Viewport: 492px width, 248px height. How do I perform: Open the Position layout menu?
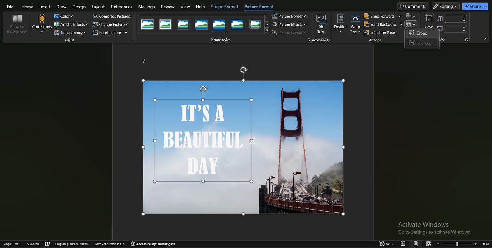click(341, 24)
